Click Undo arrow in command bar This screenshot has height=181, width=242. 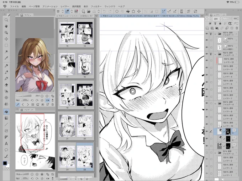(105, 11)
